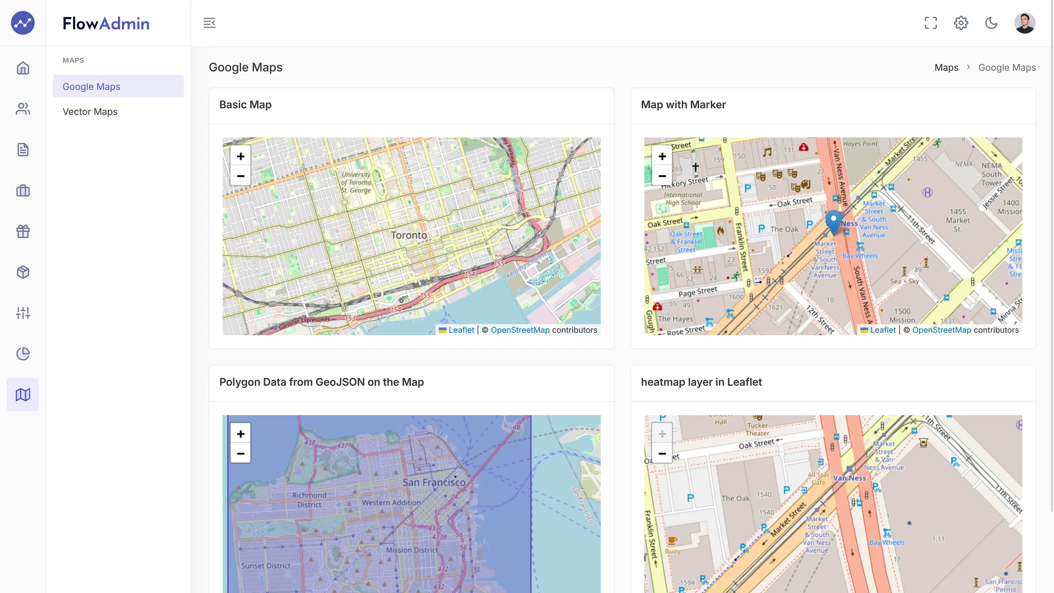
Task: Click the Map with Marker card heading
Action: 683,104
